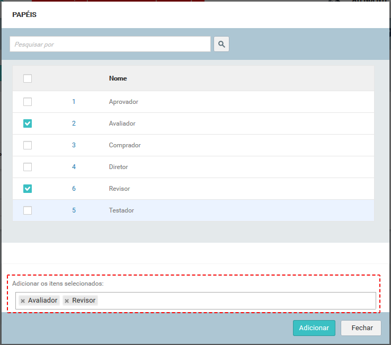Remove the Avaliador tag with its x

[x=23, y=301]
